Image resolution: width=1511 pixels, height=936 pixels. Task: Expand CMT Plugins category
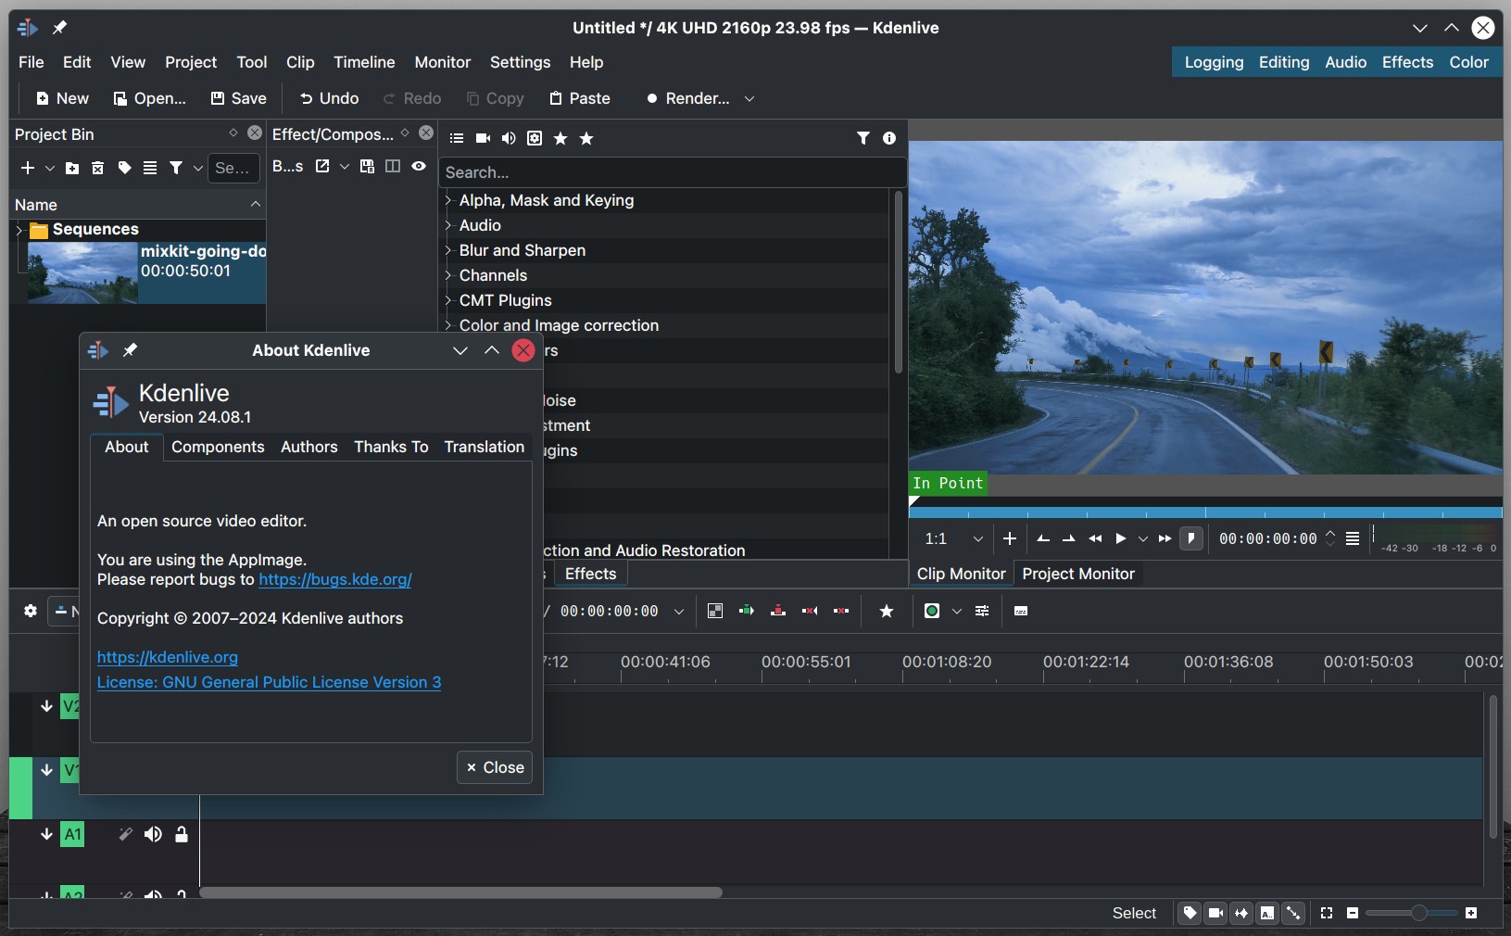coord(448,300)
